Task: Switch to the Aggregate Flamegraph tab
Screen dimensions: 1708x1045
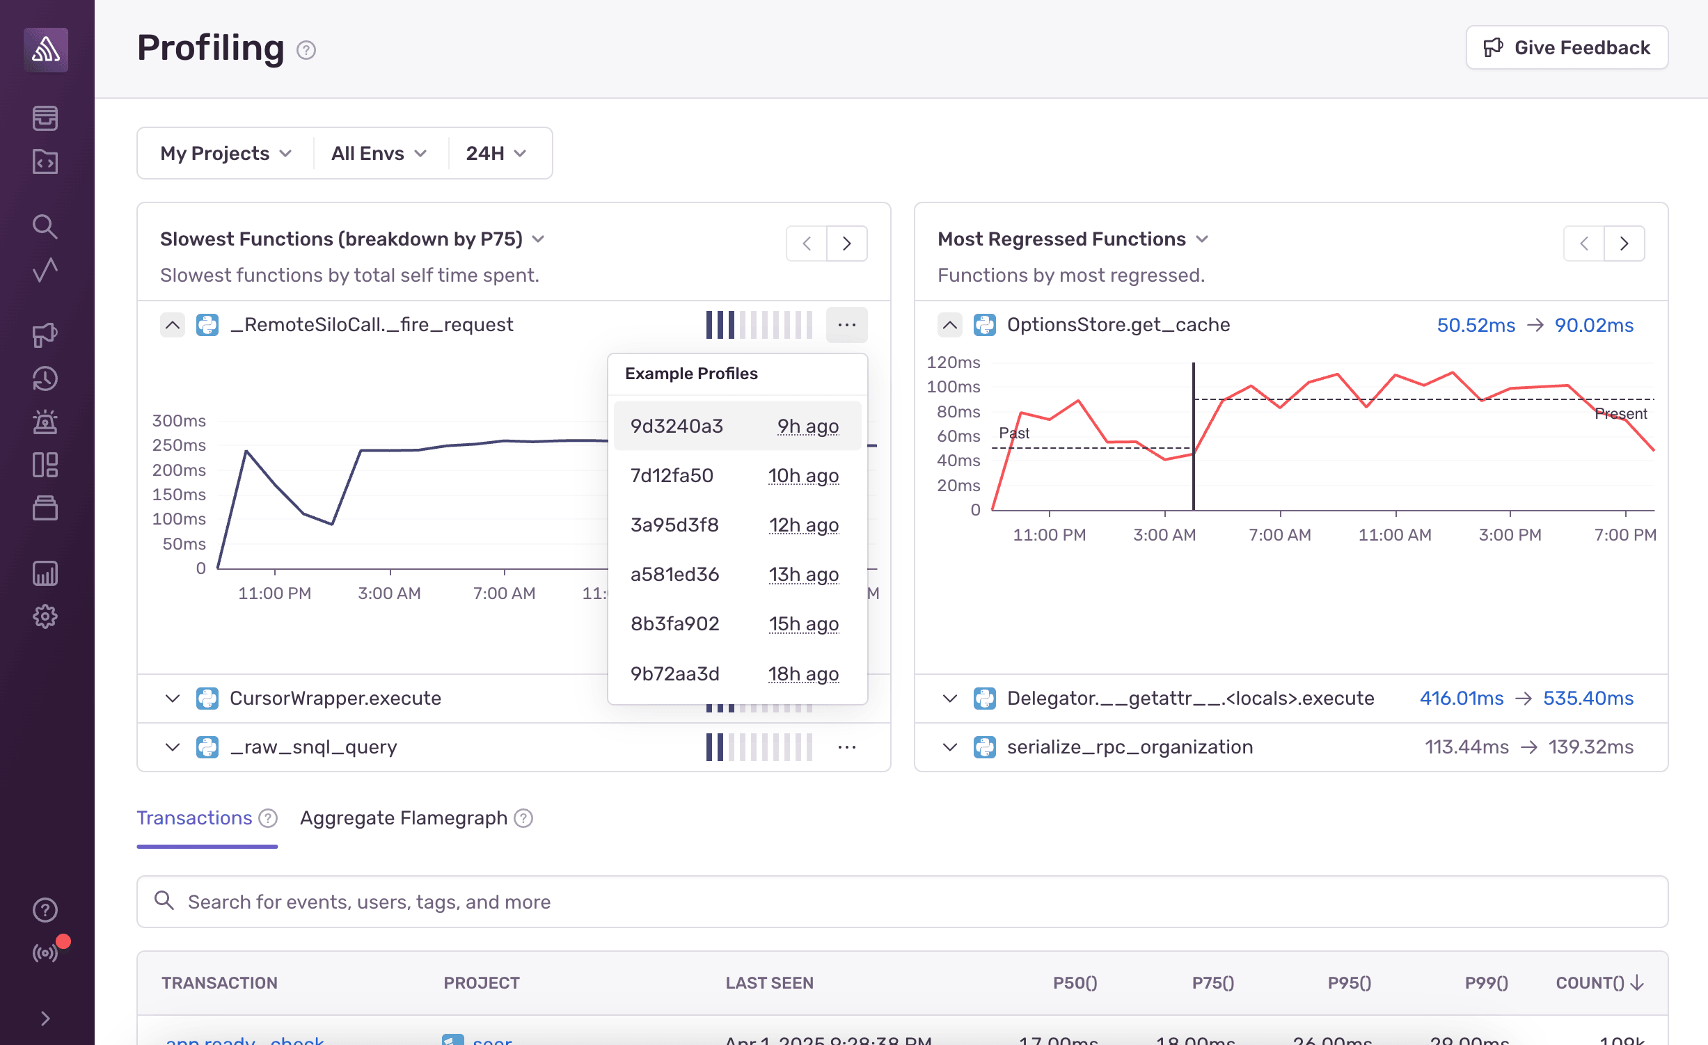Action: click(405, 818)
